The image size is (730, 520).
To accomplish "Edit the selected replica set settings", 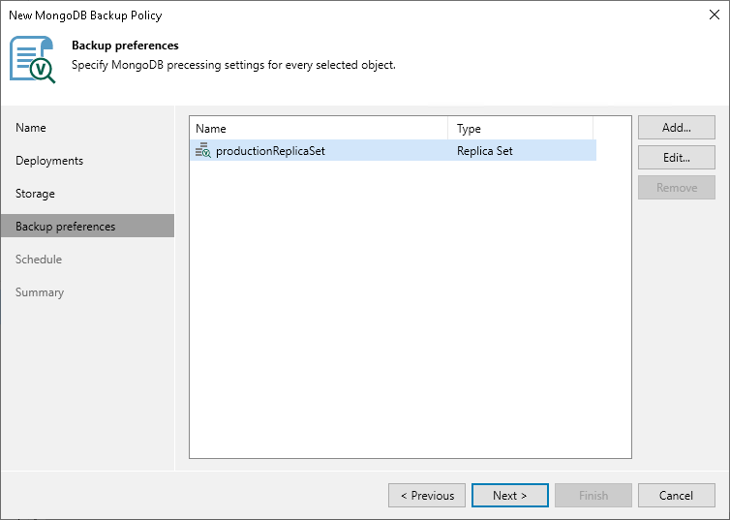I will [x=677, y=157].
